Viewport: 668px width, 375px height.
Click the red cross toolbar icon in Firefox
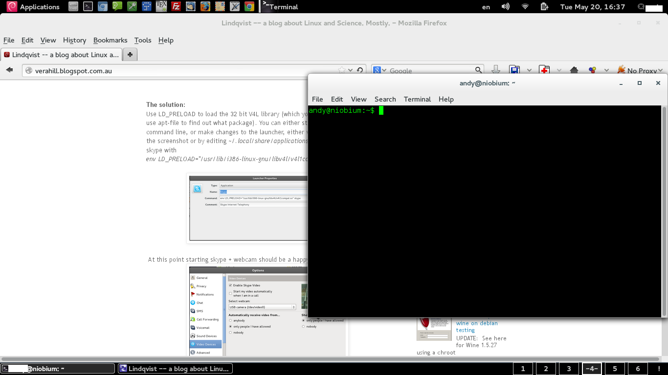(544, 71)
